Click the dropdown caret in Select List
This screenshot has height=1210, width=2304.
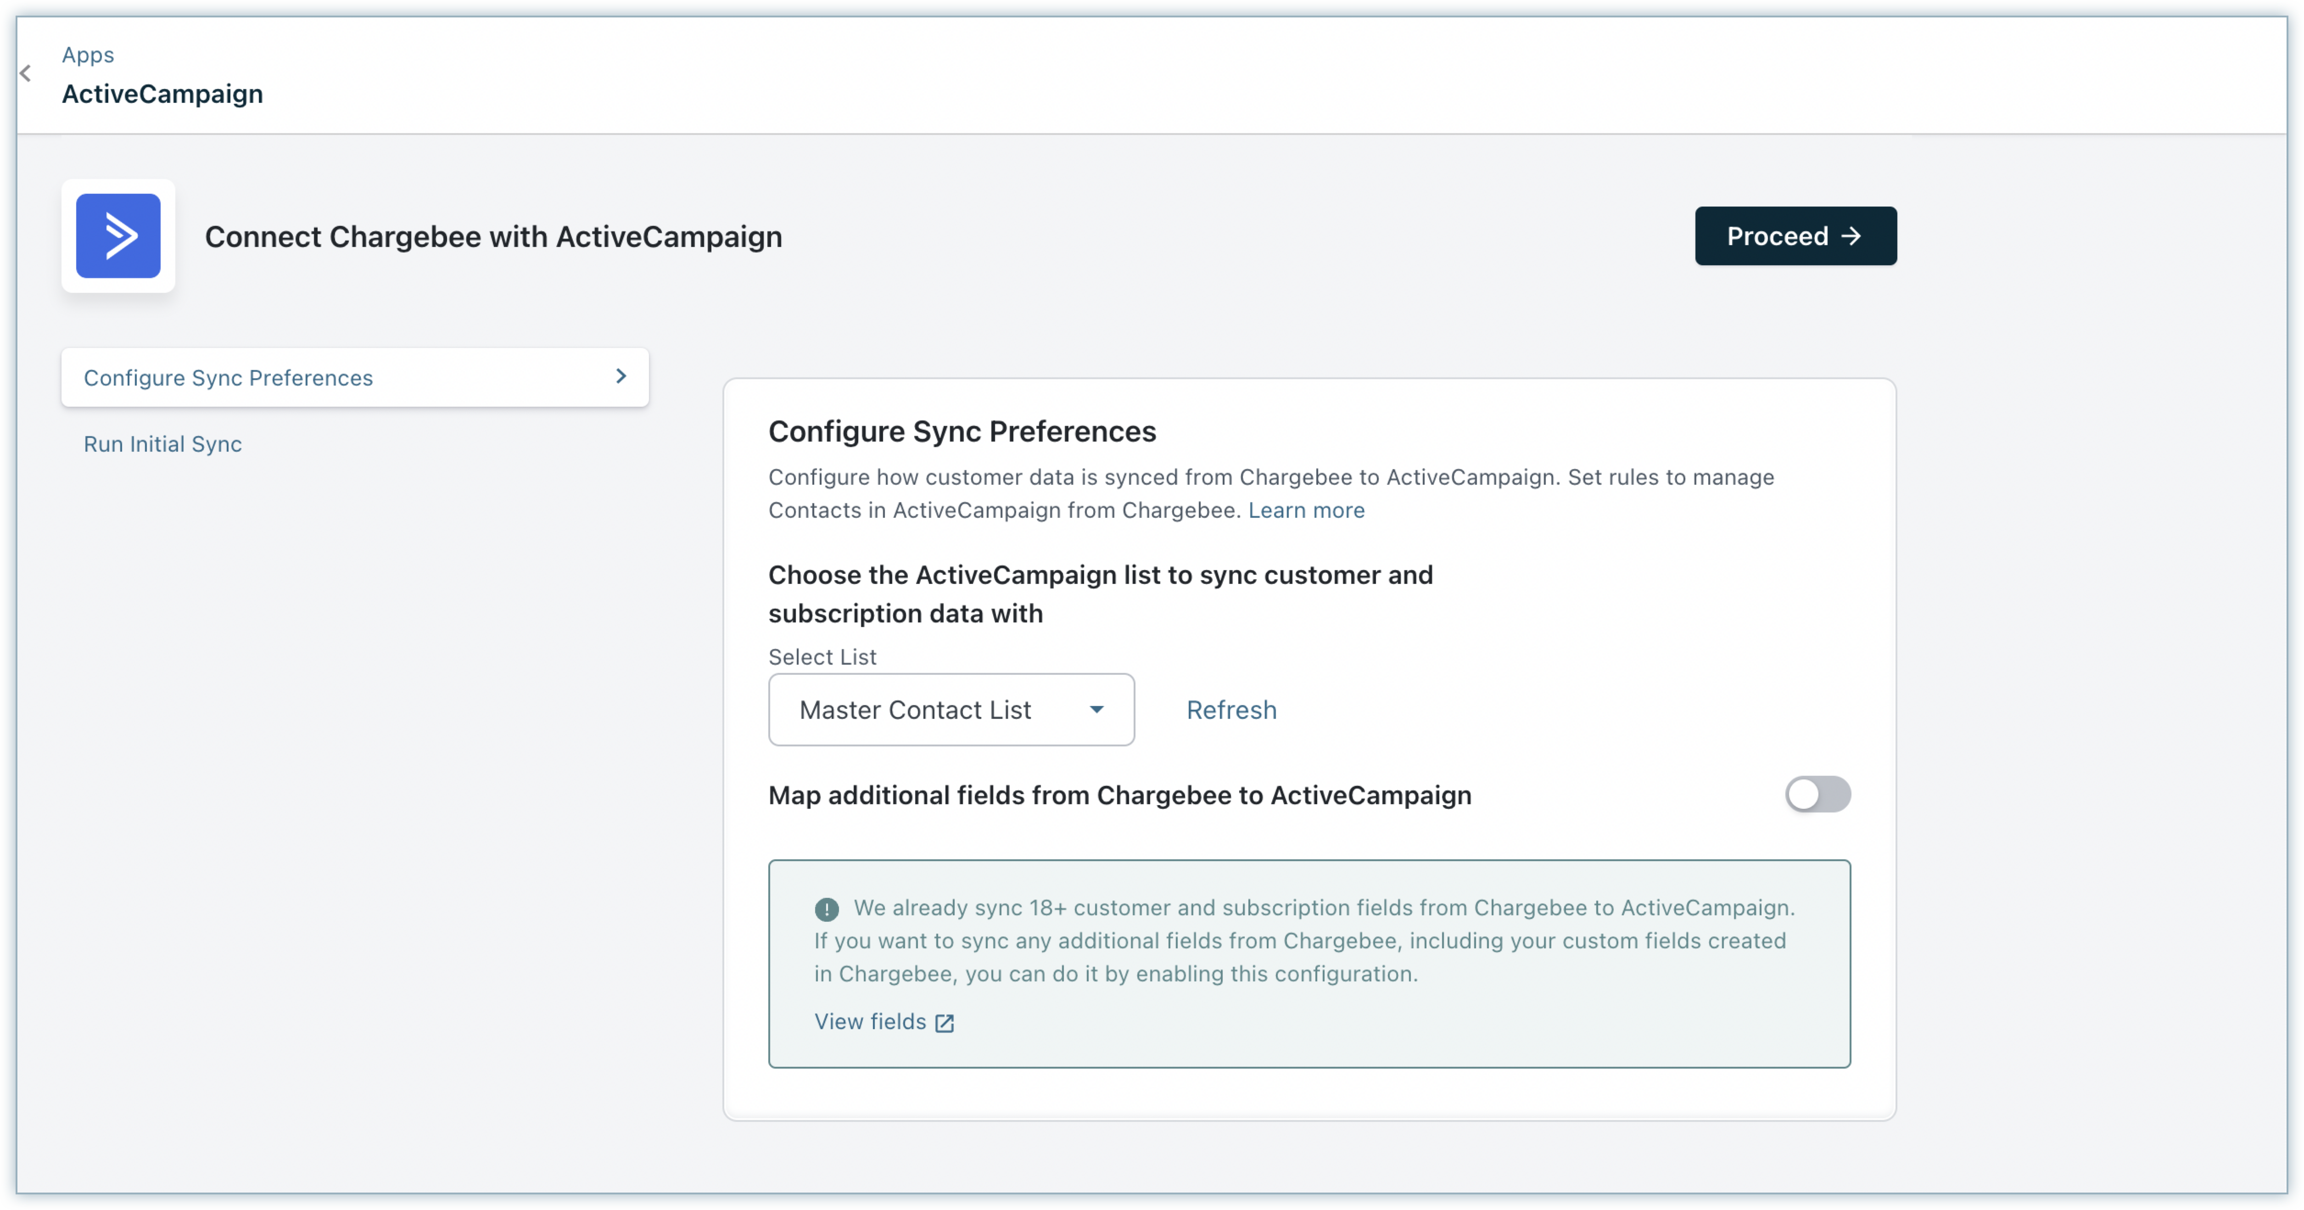(x=1096, y=710)
